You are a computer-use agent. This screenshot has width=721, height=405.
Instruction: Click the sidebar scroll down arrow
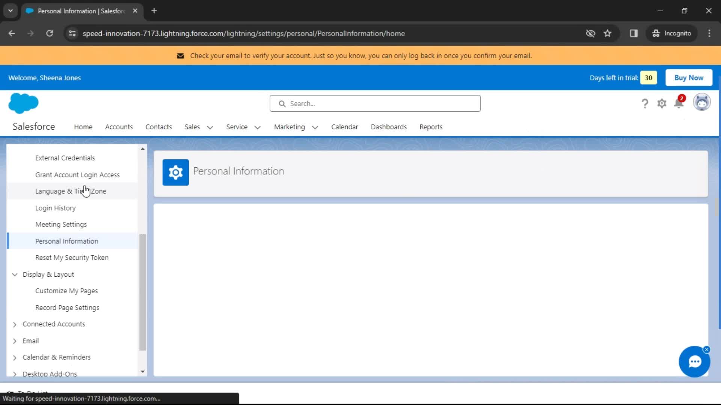click(x=143, y=372)
